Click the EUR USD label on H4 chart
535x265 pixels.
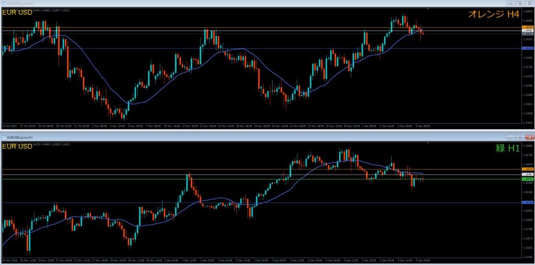17,13
